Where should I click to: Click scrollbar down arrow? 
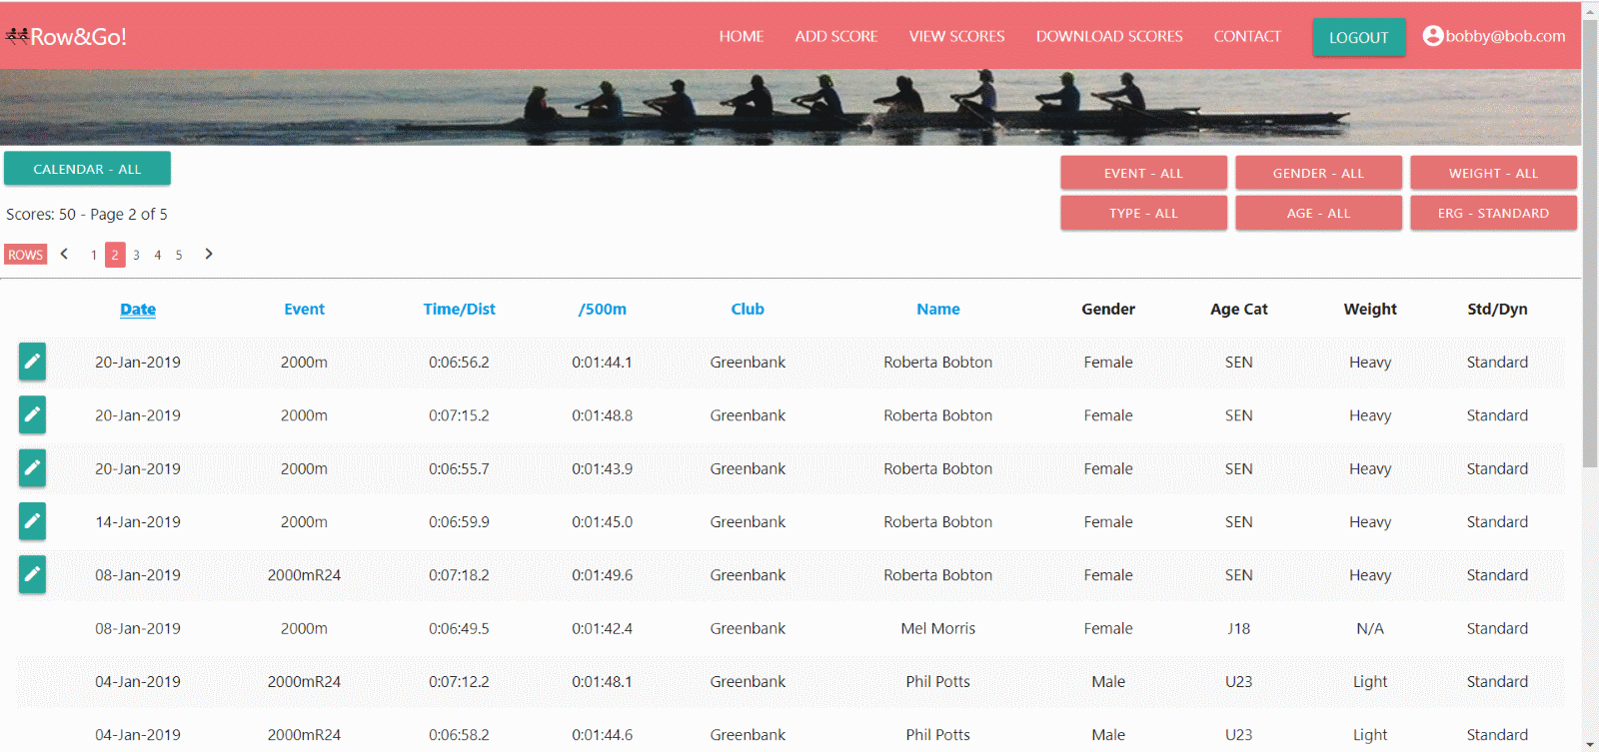[x=1590, y=745]
